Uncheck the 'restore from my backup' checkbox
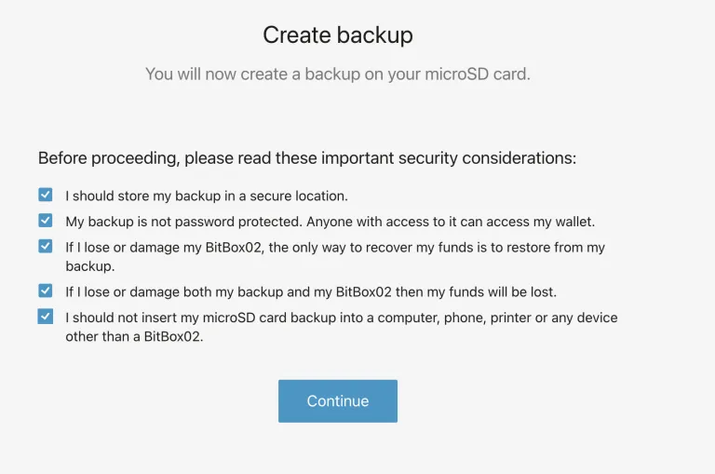This screenshot has height=474, width=715. pos(46,247)
